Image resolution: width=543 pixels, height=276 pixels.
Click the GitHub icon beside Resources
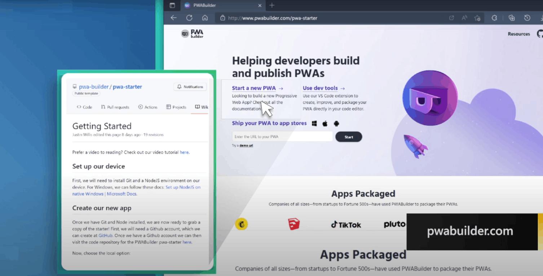click(x=540, y=34)
